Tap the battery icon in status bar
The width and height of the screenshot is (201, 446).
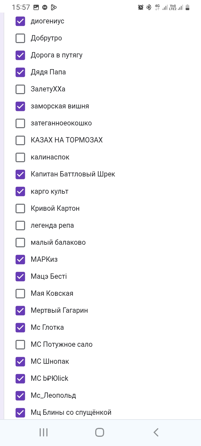[188, 7]
